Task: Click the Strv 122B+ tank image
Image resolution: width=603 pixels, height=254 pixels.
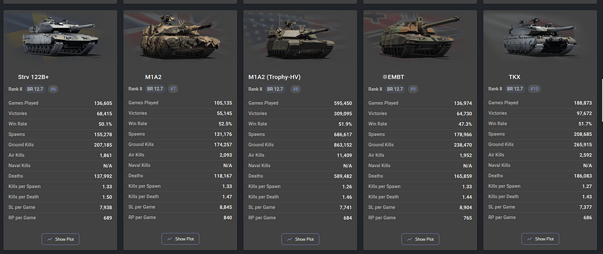Action: [x=60, y=37]
